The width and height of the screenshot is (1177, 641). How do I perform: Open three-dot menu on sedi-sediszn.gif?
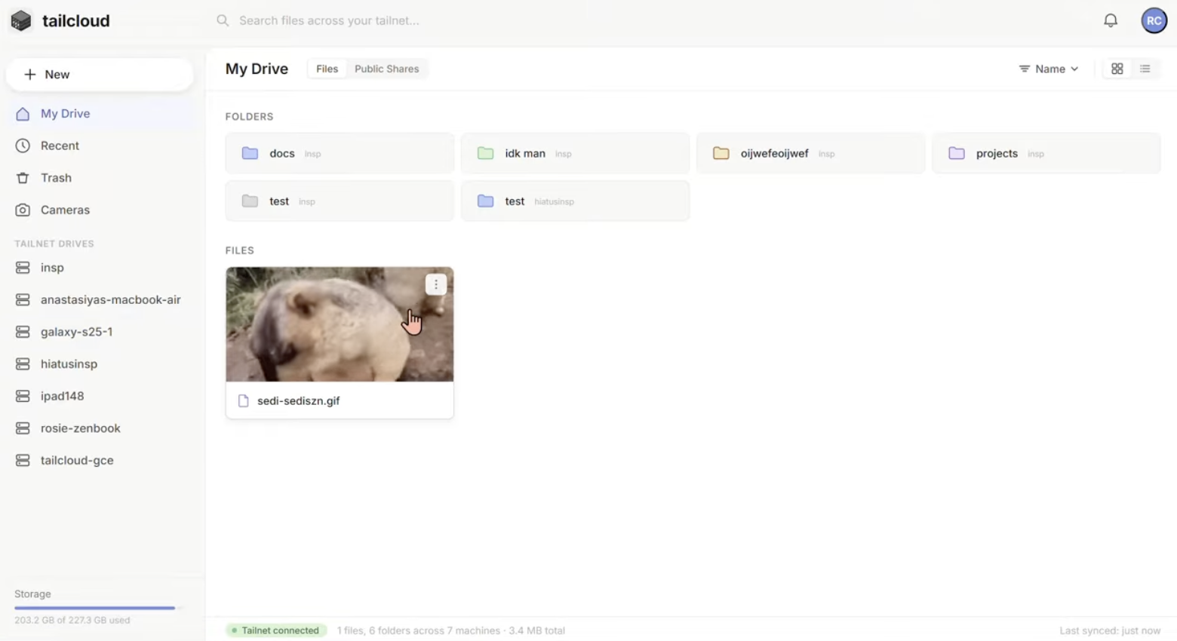[435, 284]
